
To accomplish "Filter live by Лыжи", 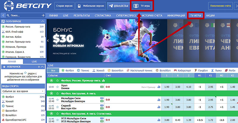I will pyautogui.click(x=216, y=70).
